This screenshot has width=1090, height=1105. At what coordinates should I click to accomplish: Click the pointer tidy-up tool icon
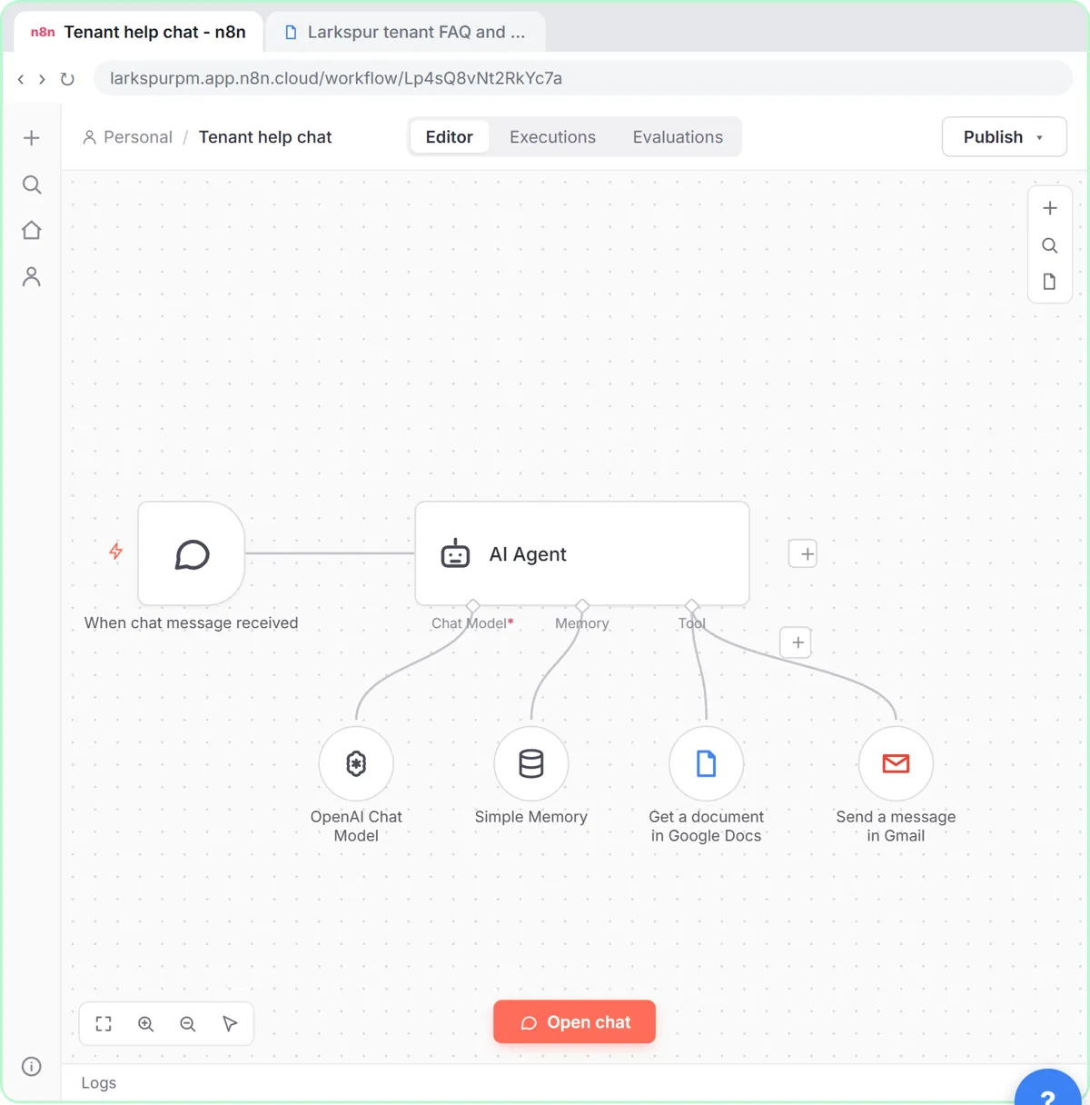click(x=230, y=1024)
